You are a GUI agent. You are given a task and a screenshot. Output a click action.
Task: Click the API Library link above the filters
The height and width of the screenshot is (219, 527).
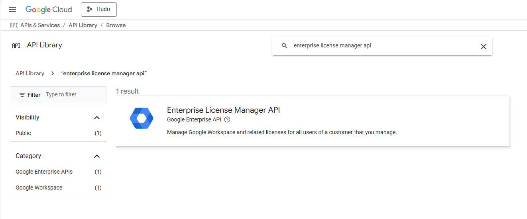(30, 73)
